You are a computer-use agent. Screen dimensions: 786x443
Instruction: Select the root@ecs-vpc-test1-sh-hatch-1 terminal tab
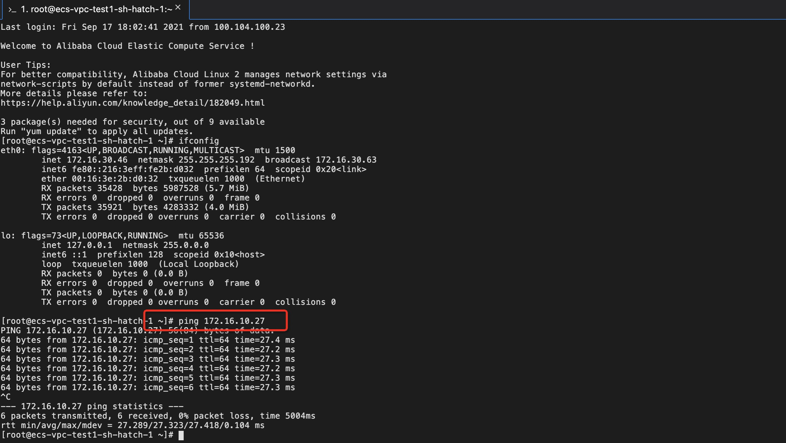97,9
